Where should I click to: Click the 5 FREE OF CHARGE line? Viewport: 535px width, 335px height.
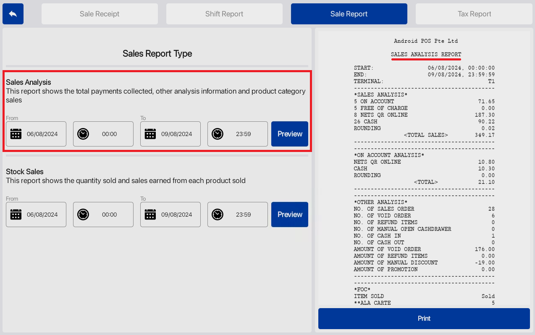click(424, 108)
